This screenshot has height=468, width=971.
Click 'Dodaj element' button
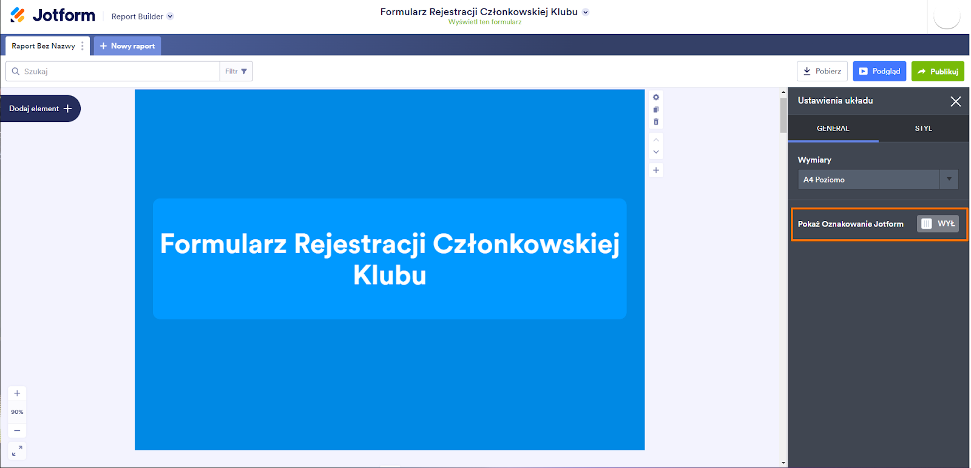(x=40, y=109)
